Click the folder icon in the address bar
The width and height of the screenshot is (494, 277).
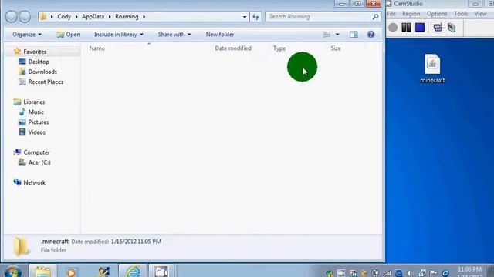tap(43, 17)
